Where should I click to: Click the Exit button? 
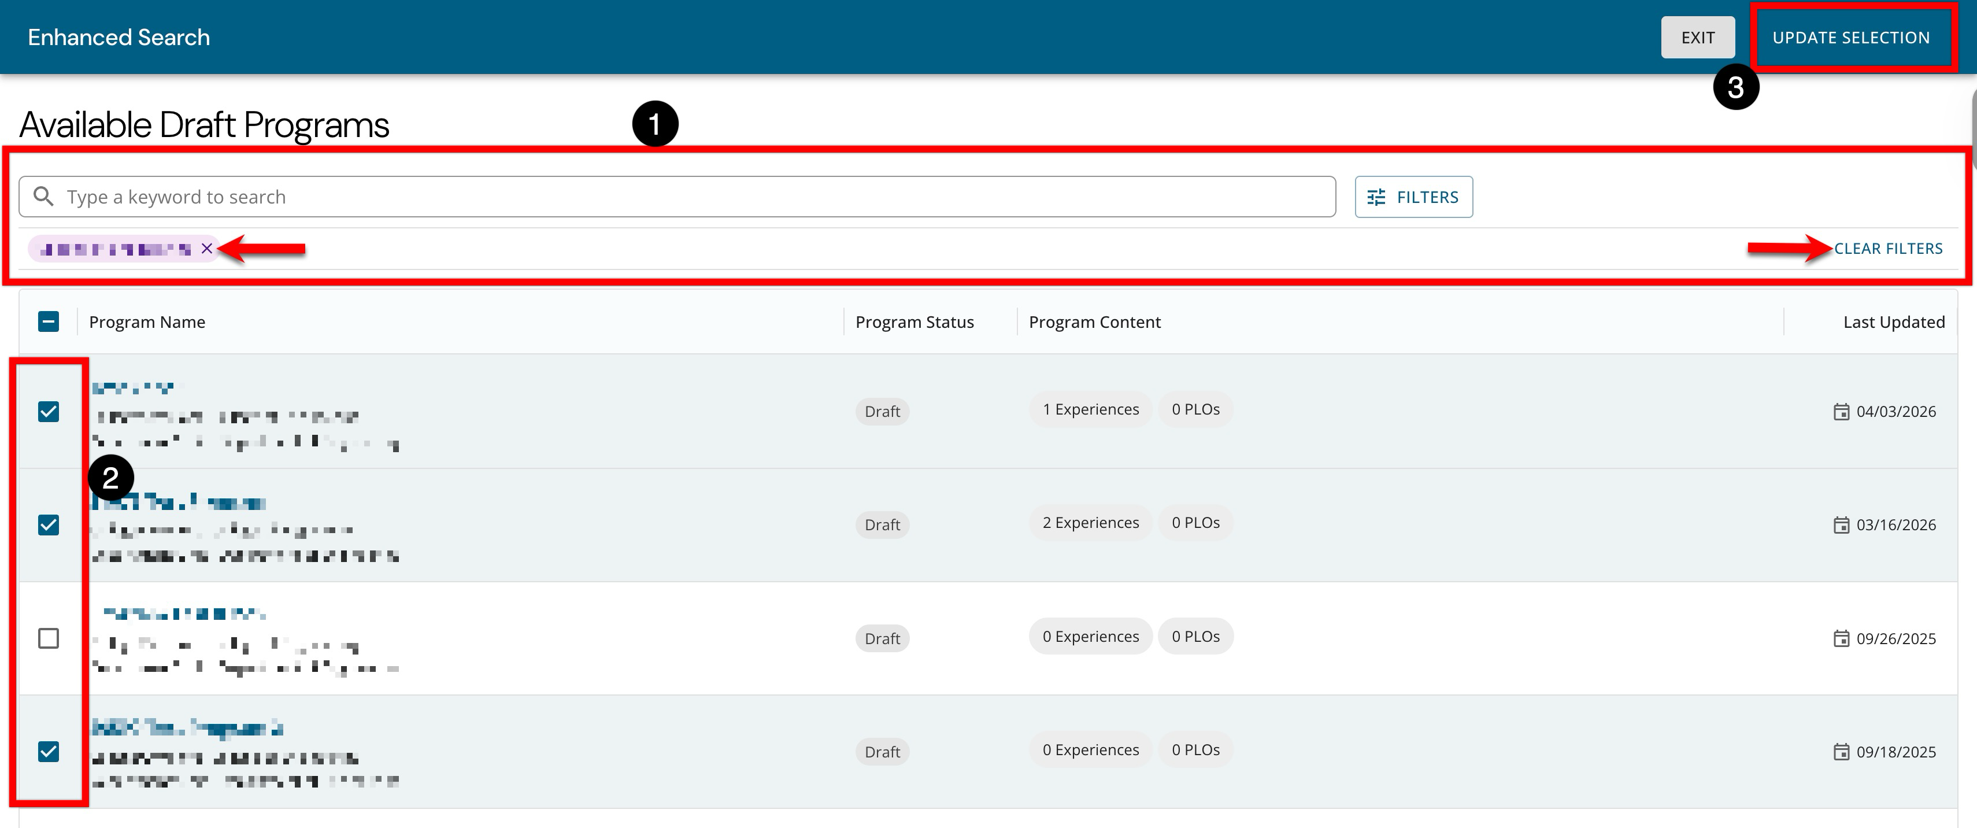[1698, 38]
